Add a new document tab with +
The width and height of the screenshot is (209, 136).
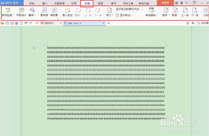[x=109, y=23]
